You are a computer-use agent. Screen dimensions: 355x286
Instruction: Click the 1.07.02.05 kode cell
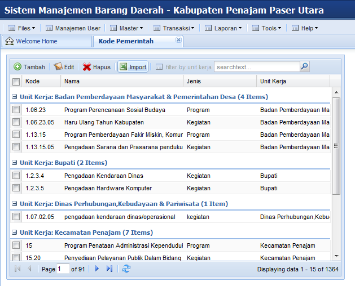point(40,217)
